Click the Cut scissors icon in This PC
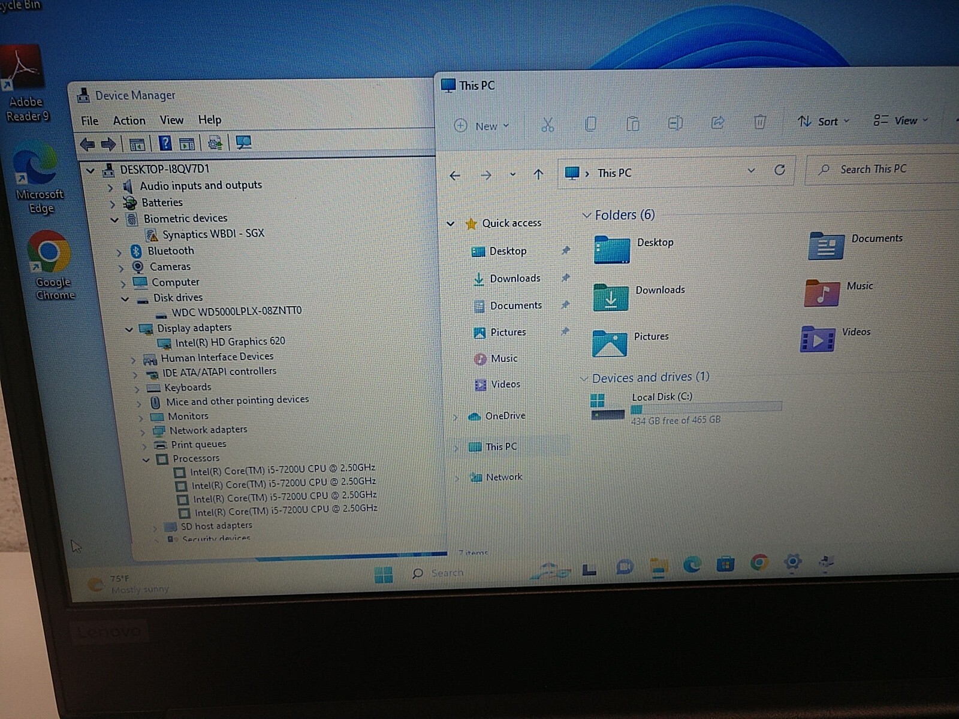 pyautogui.click(x=547, y=125)
